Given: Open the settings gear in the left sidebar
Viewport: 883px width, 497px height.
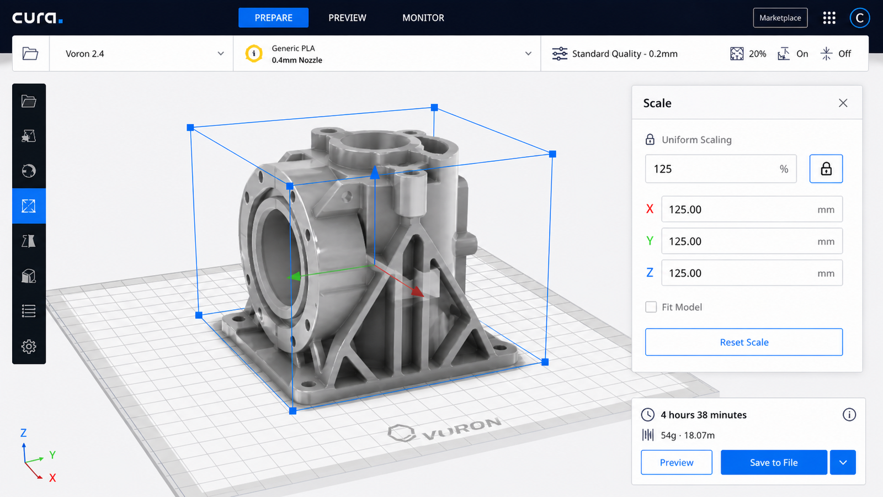Looking at the screenshot, I should [29, 346].
